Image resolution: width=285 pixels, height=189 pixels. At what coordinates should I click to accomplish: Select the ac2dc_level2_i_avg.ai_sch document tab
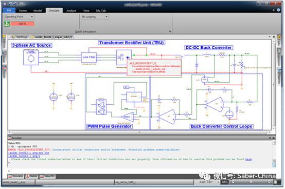pos(51,37)
